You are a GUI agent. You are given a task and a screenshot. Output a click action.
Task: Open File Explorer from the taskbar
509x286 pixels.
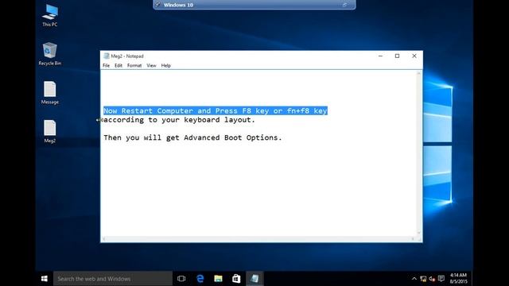[218, 279]
